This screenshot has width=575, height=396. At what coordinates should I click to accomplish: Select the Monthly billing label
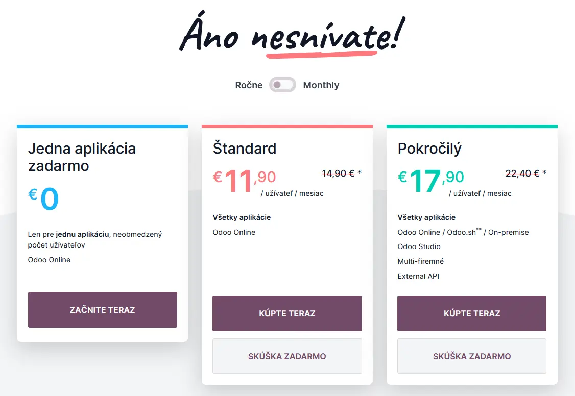click(x=321, y=85)
